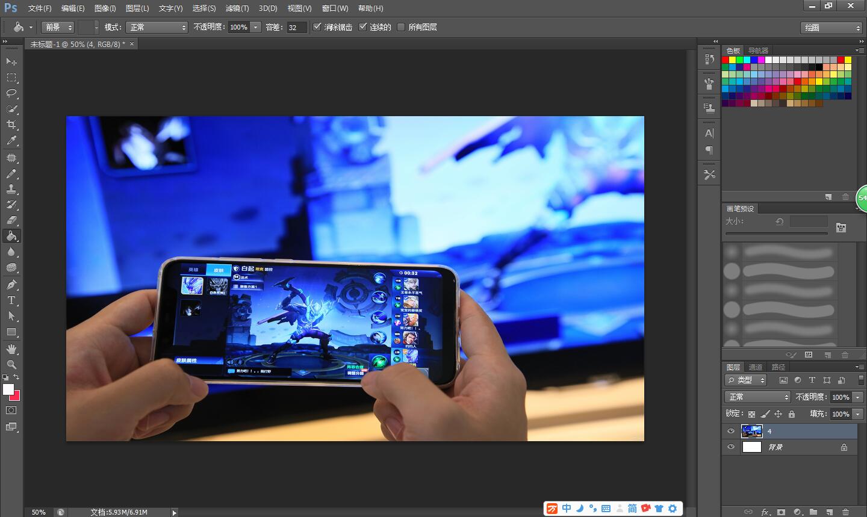This screenshot has height=517, width=867.
Task: Open the 图像(I) menu
Action: coord(105,8)
